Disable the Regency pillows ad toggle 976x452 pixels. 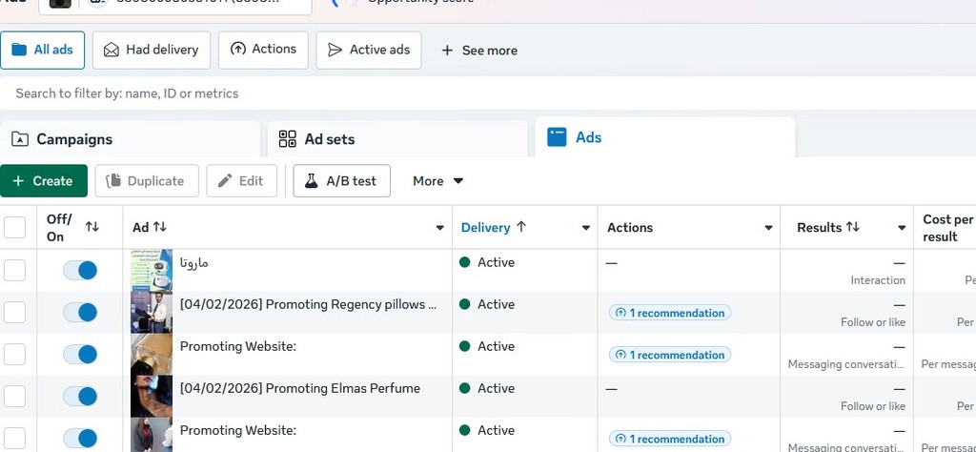coord(80,312)
